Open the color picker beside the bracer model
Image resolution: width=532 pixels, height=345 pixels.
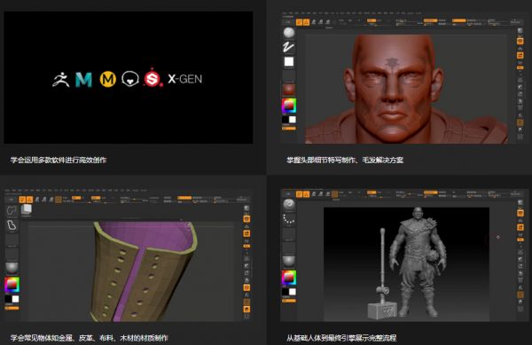coord(12,285)
